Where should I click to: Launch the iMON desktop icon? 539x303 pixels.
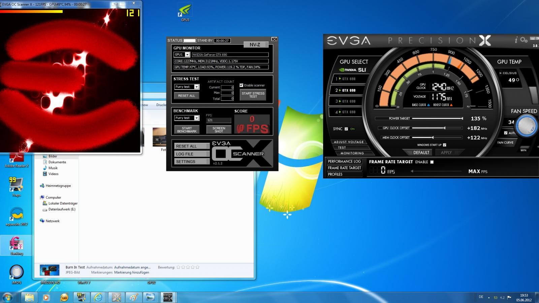[17, 274]
